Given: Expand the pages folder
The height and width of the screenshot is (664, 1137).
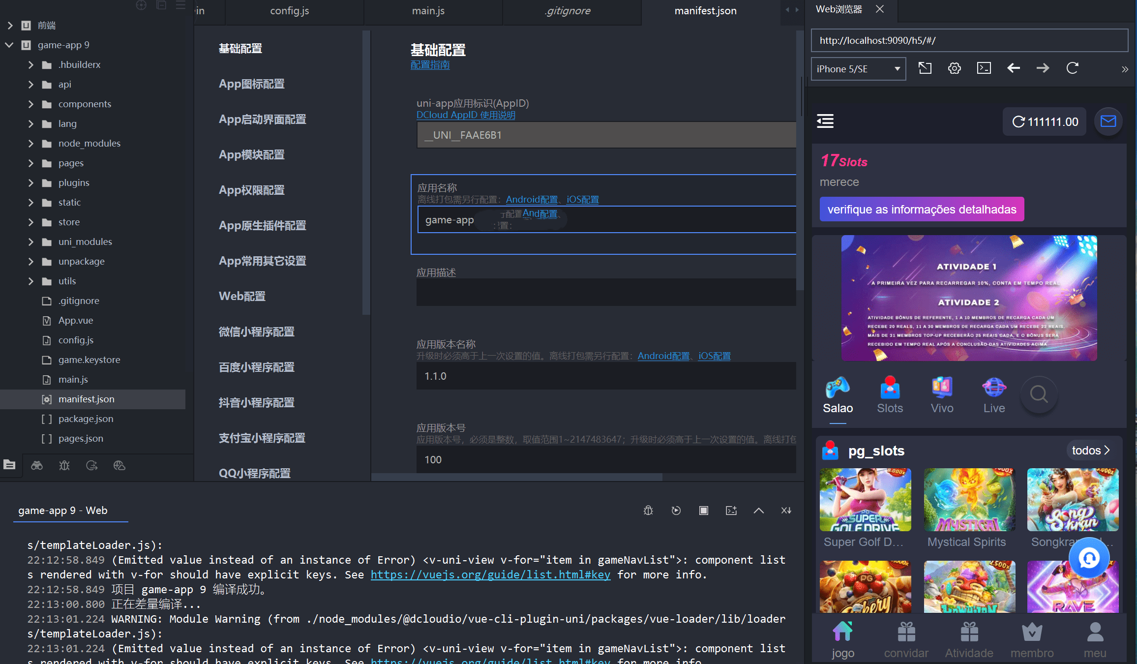Looking at the screenshot, I should tap(30, 163).
